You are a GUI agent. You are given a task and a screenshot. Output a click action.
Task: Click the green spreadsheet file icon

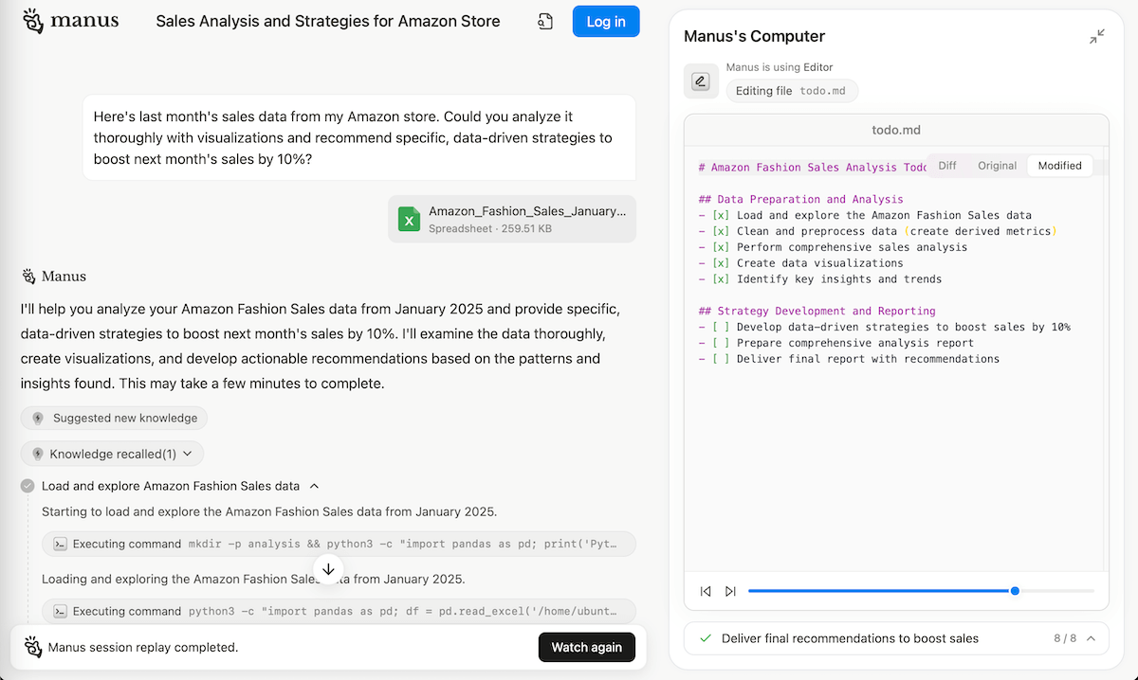click(410, 219)
